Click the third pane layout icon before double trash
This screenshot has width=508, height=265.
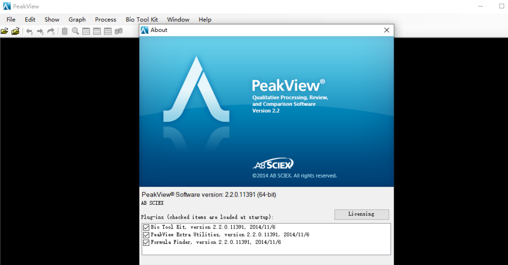[108, 31]
